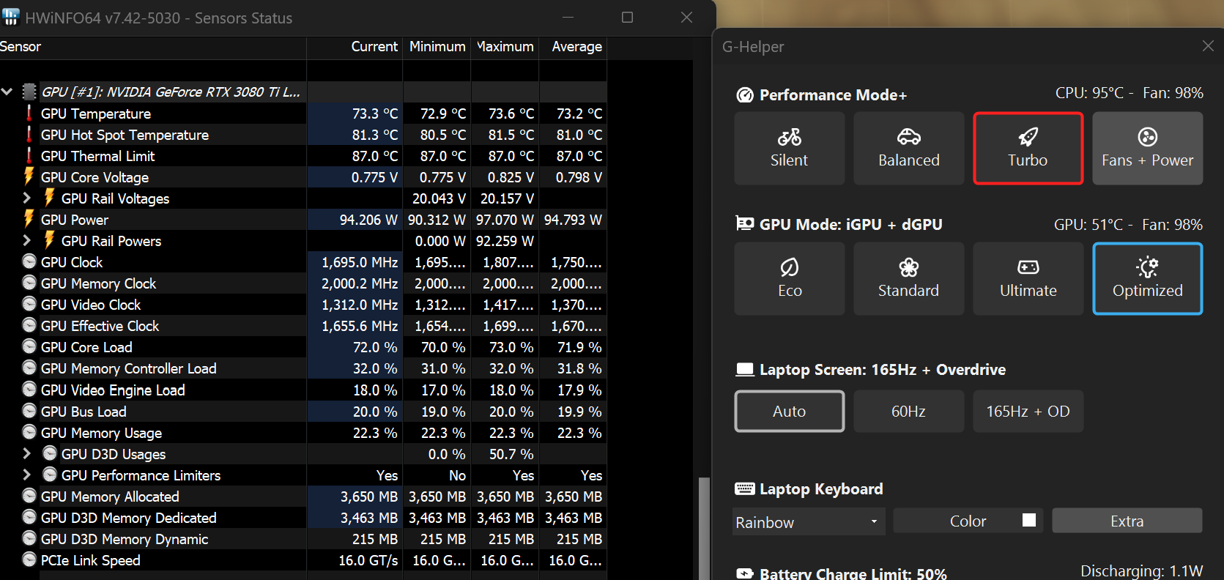Click the icon for GPU Memory Allocated

[x=29, y=496]
